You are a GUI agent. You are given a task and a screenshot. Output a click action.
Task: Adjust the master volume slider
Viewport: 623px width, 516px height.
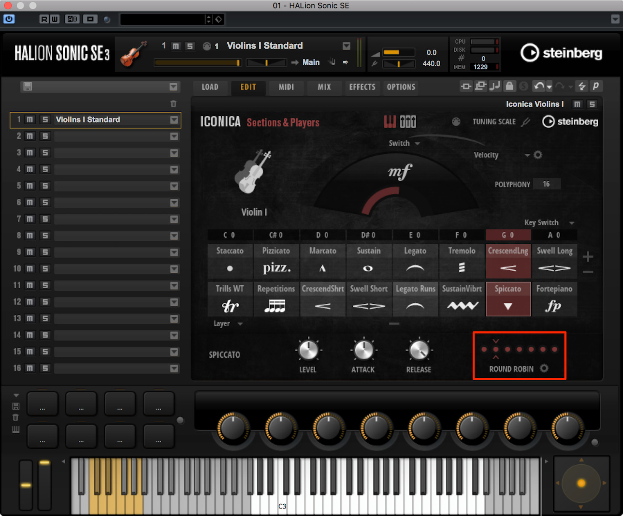point(398,52)
